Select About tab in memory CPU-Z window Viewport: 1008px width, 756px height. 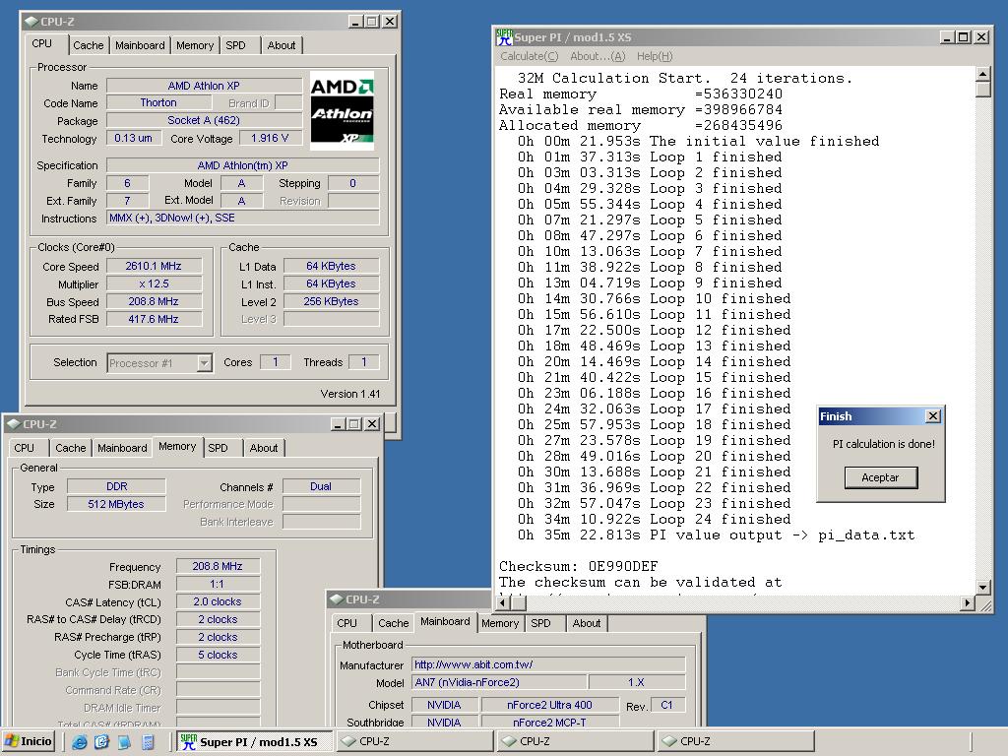(x=264, y=448)
